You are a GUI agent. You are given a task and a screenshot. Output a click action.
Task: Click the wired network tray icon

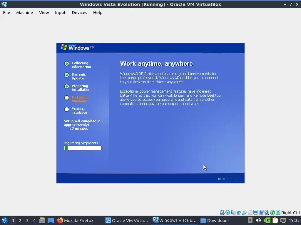283,220
